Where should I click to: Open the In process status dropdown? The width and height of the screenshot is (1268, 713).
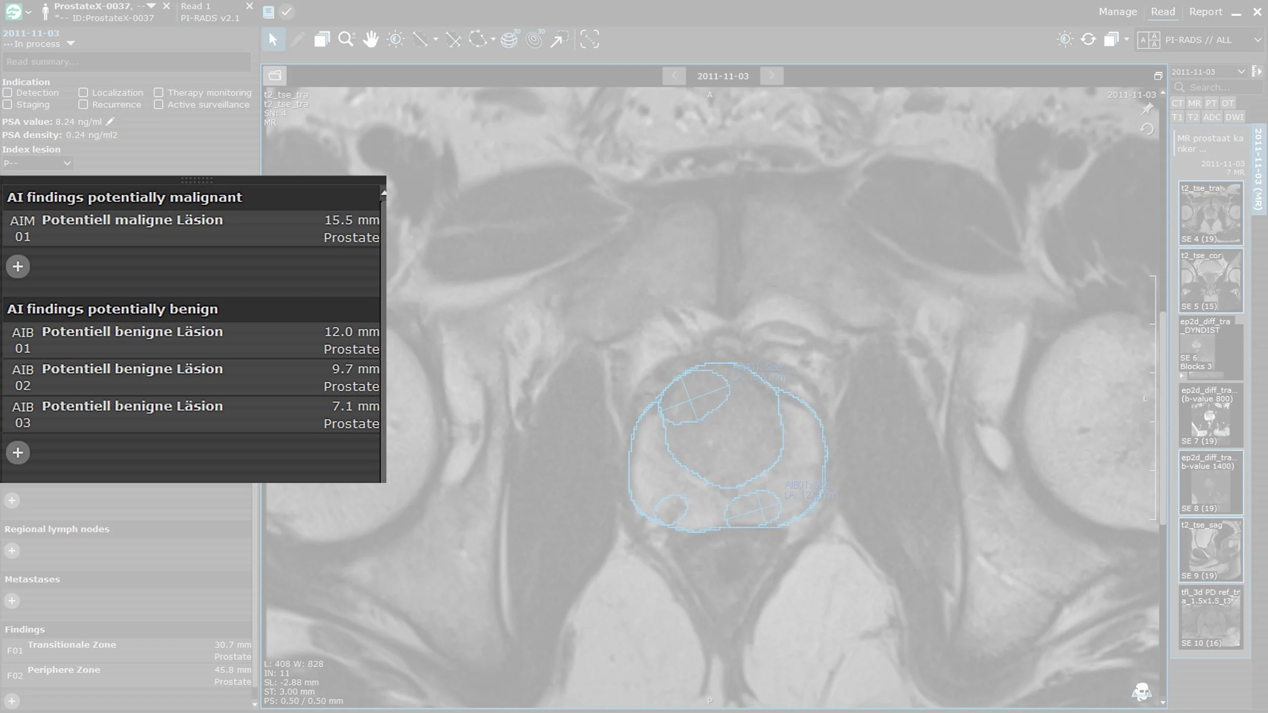(x=71, y=44)
